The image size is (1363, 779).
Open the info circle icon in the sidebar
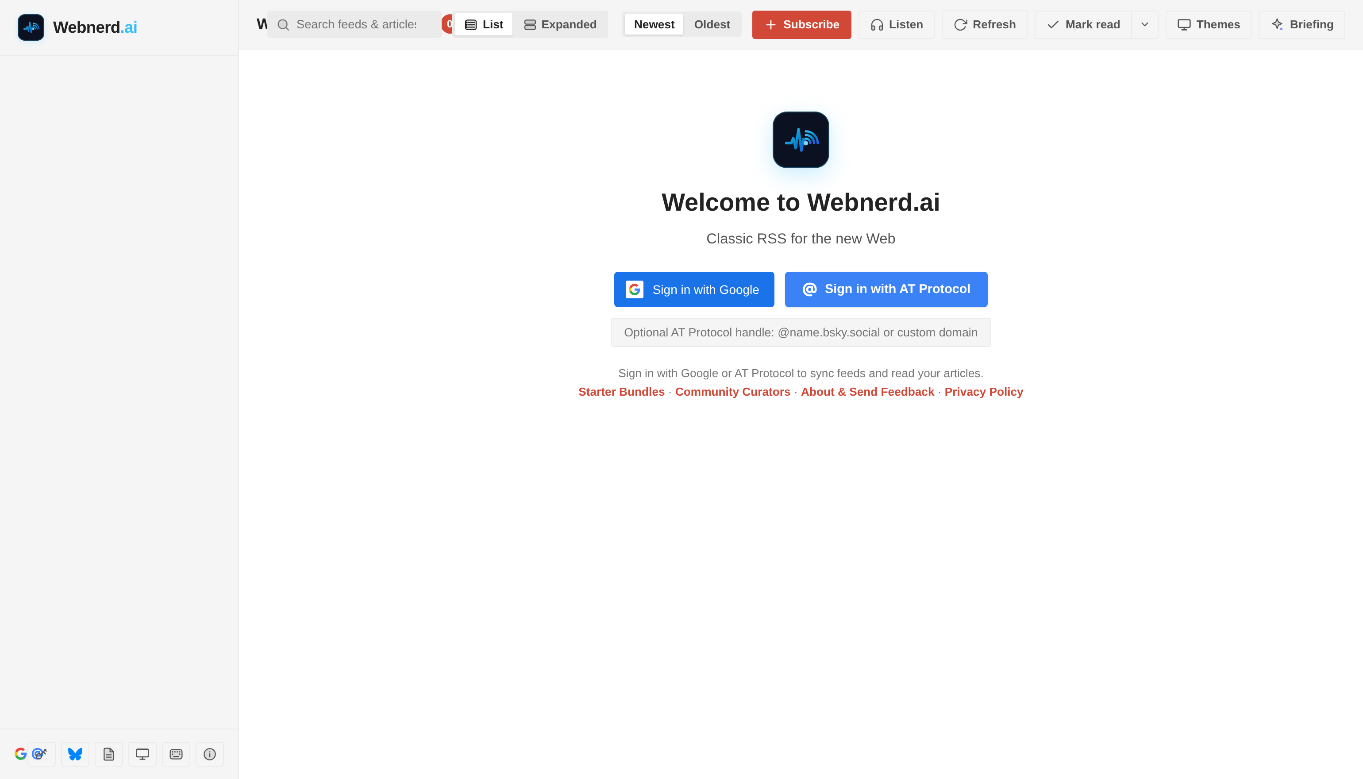click(x=210, y=754)
